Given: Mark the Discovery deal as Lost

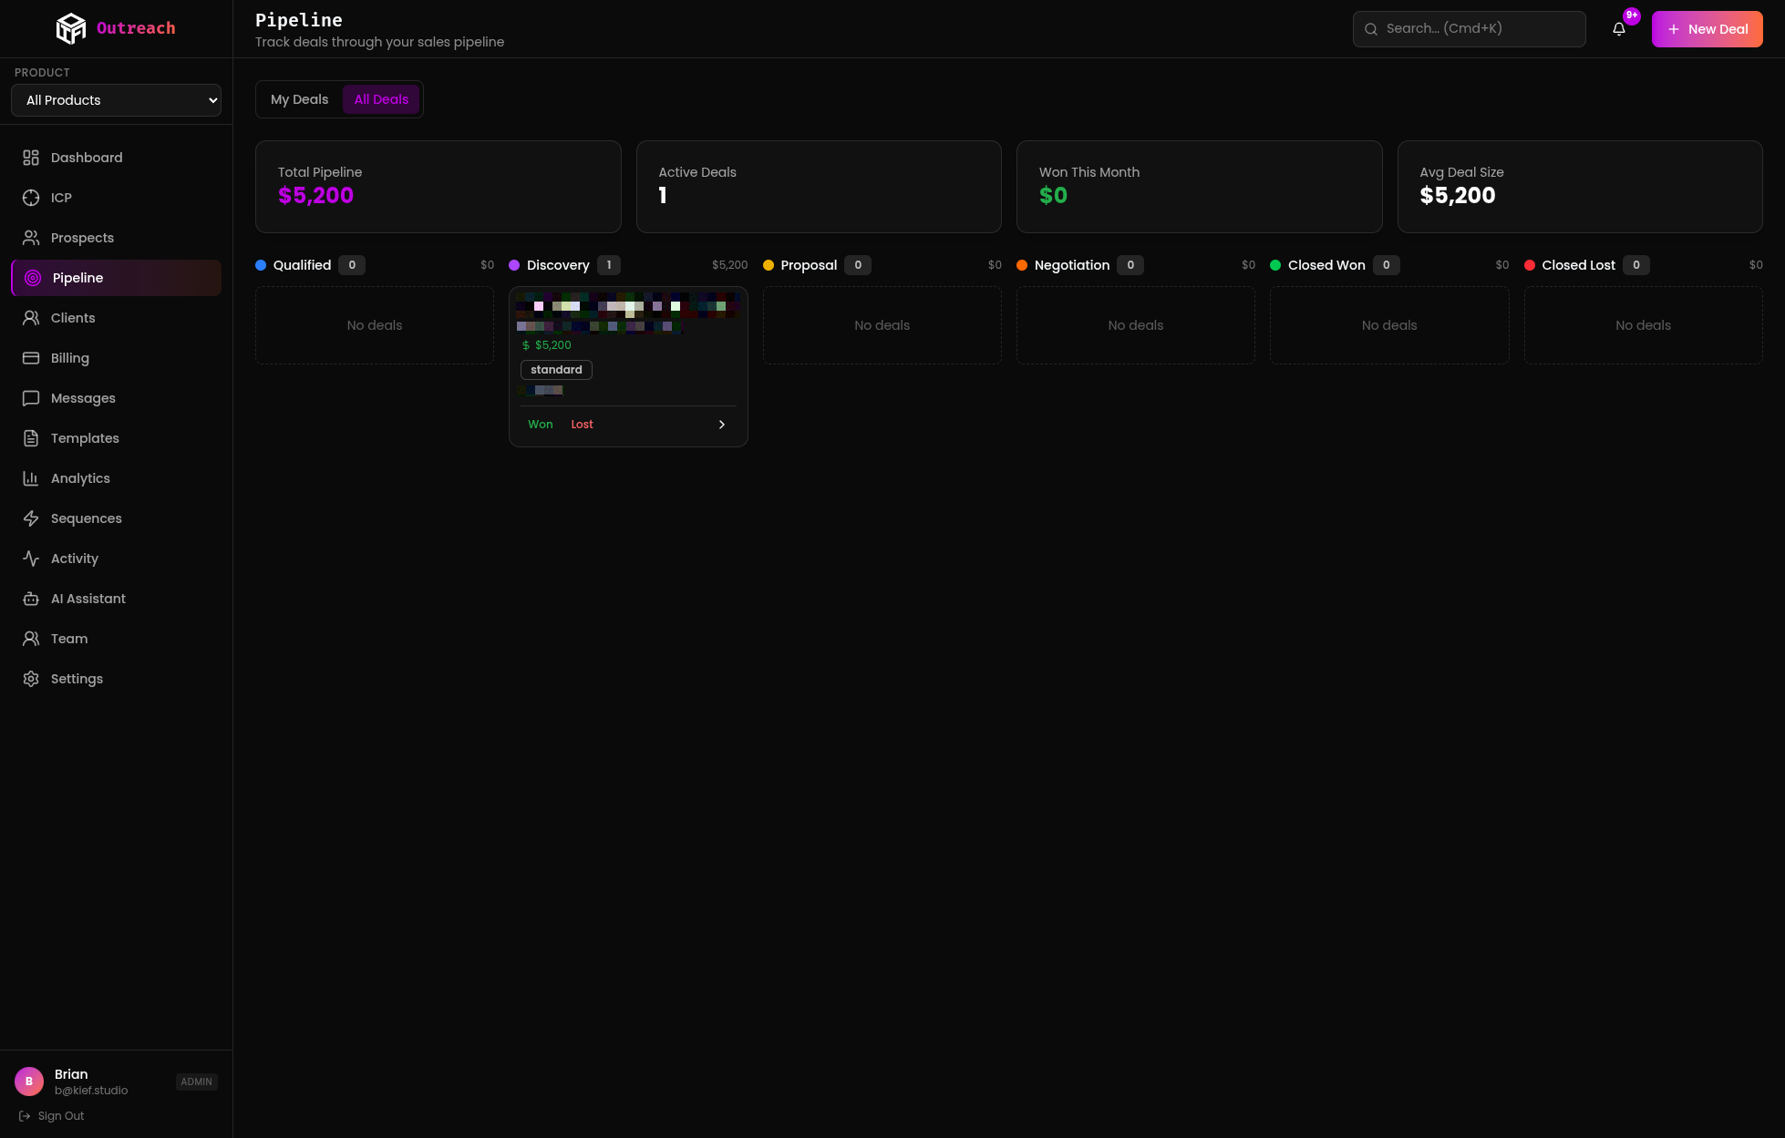Looking at the screenshot, I should (x=582, y=424).
